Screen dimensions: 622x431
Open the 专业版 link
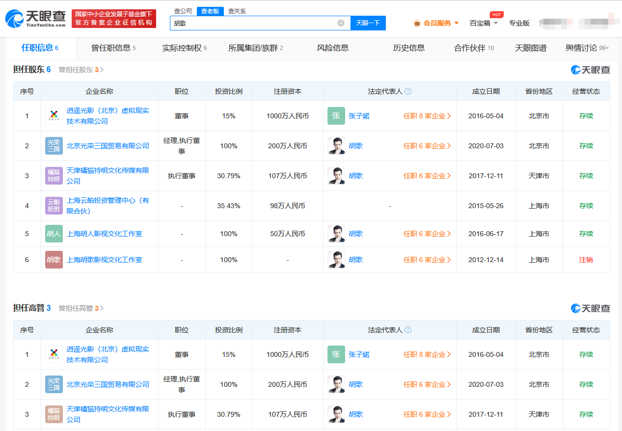(519, 23)
